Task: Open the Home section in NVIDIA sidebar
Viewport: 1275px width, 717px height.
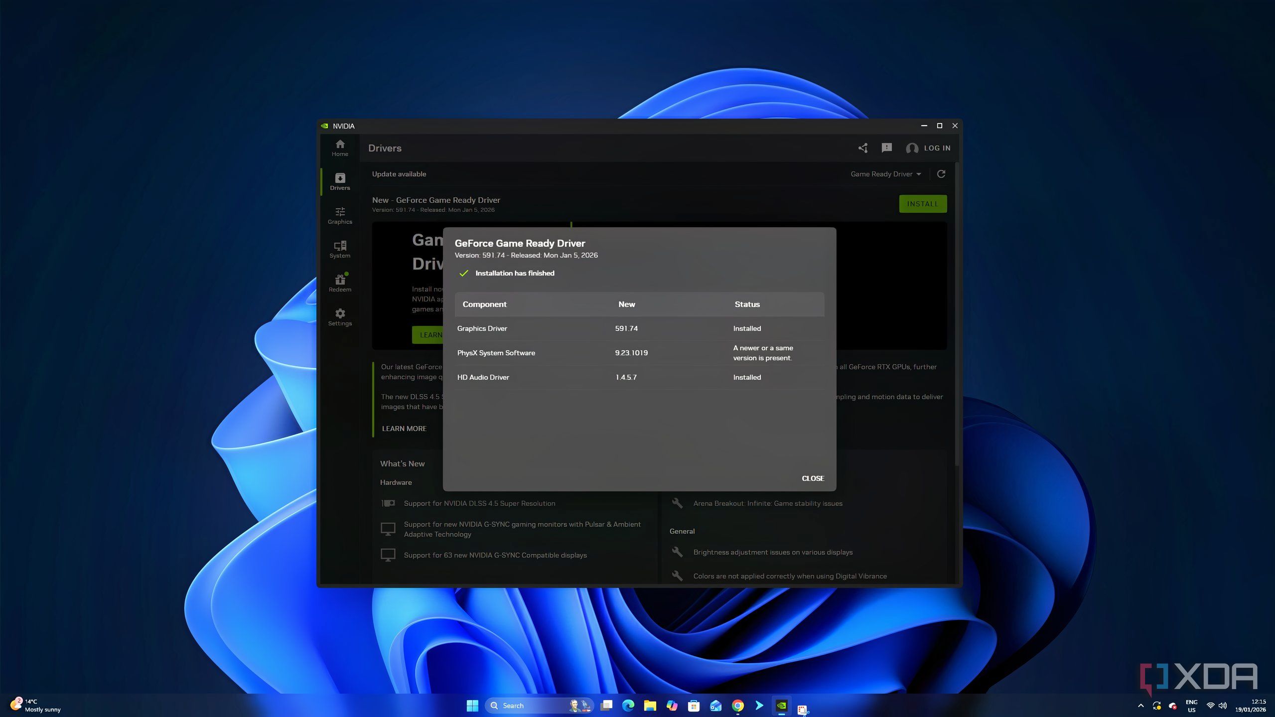Action: pos(340,148)
